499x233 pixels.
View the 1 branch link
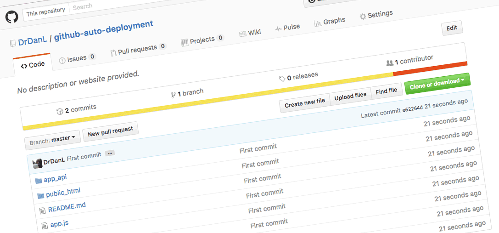187,93
